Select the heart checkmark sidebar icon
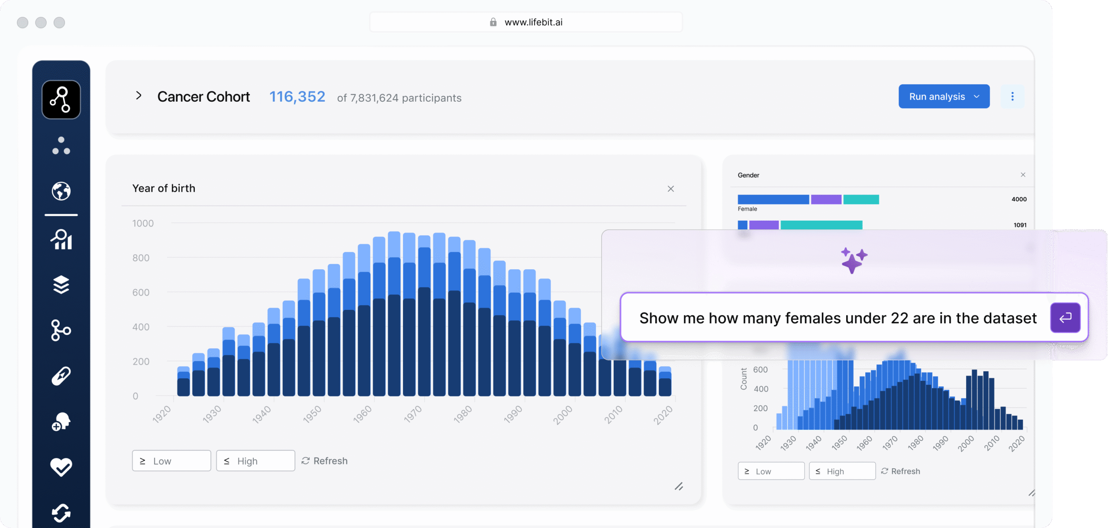This screenshot has height=528, width=1108. pyautogui.click(x=61, y=467)
